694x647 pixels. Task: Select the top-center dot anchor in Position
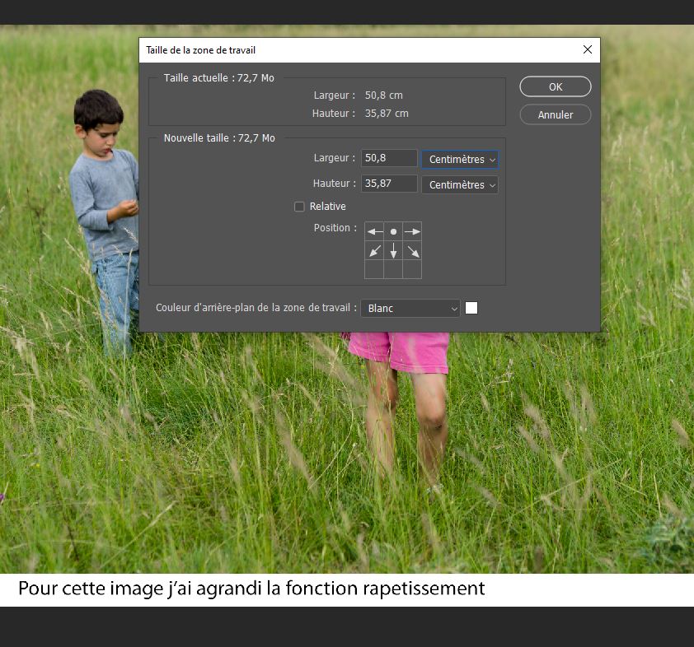tap(393, 232)
